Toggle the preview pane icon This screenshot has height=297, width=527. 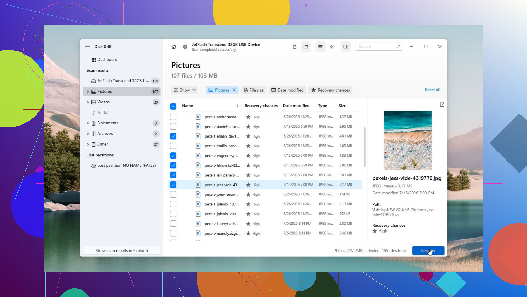point(346,47)
